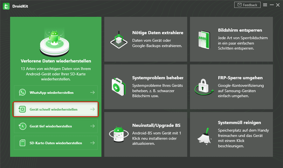Click the WhatsApp icon
Viewport: 283px width, 168px height.
point(22,92)
